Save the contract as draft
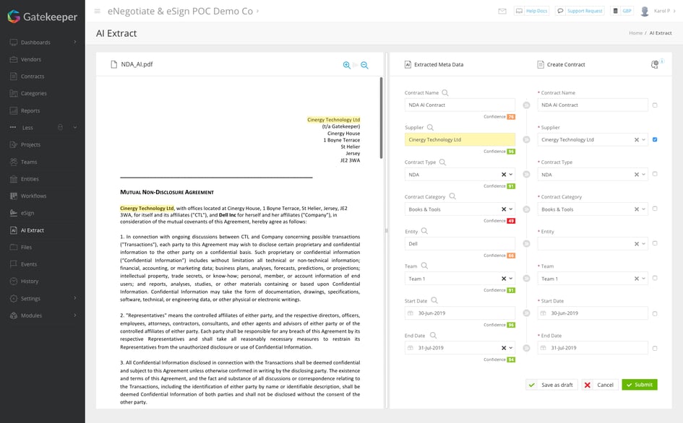The width and height of the screenshot is (683, 423). click(551, 385)
